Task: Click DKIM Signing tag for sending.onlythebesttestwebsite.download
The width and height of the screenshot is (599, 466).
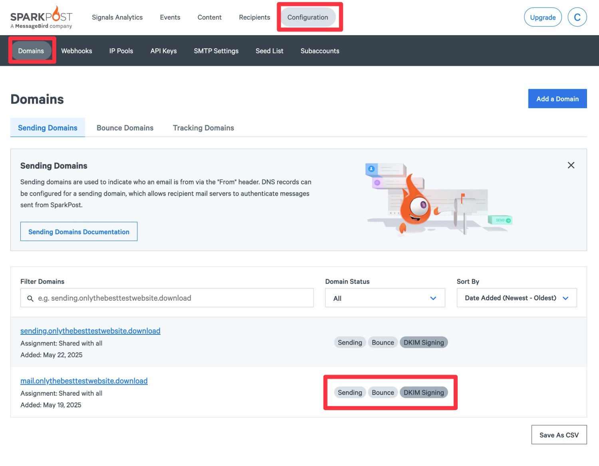Action: pyautogui.click(x=424, y=342)
